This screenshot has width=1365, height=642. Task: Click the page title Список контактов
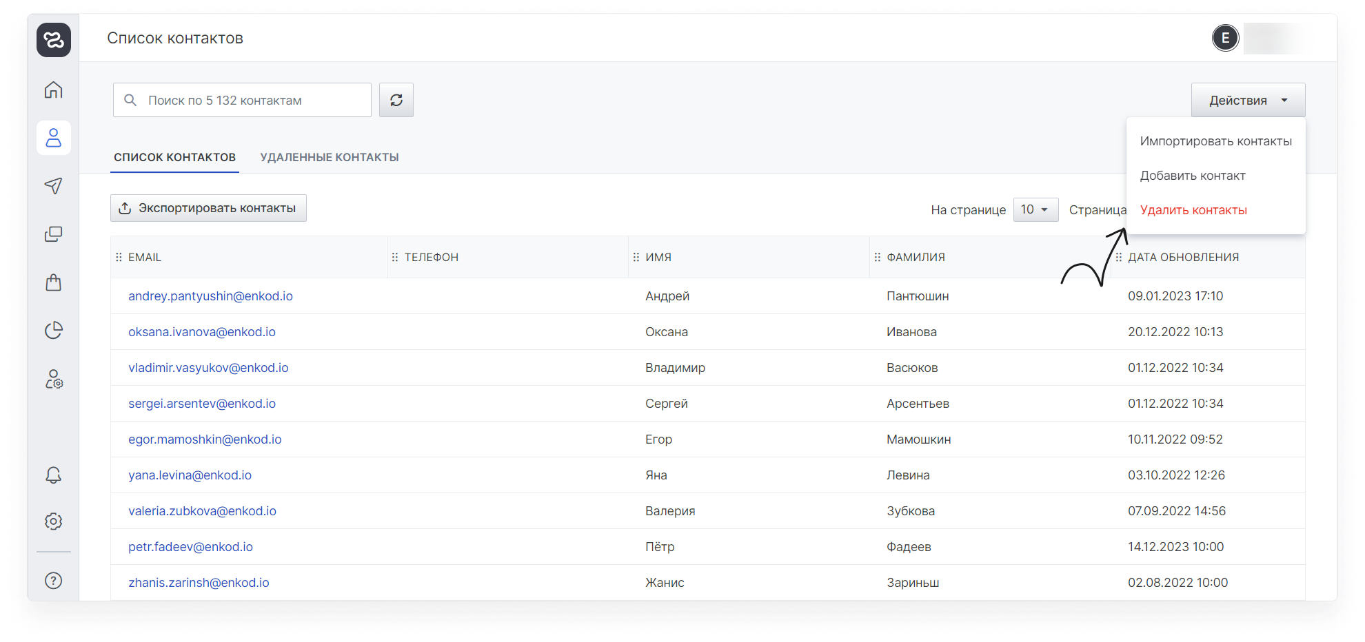(x=175, y=39)
